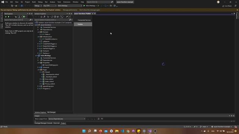Click the Run test icon in Test Explorer
The height and width of the screenshot is (134, 239).
pos(9,17)
